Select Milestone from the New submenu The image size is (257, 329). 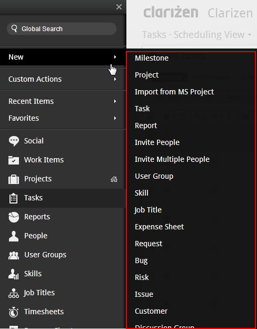click(152, 58)
